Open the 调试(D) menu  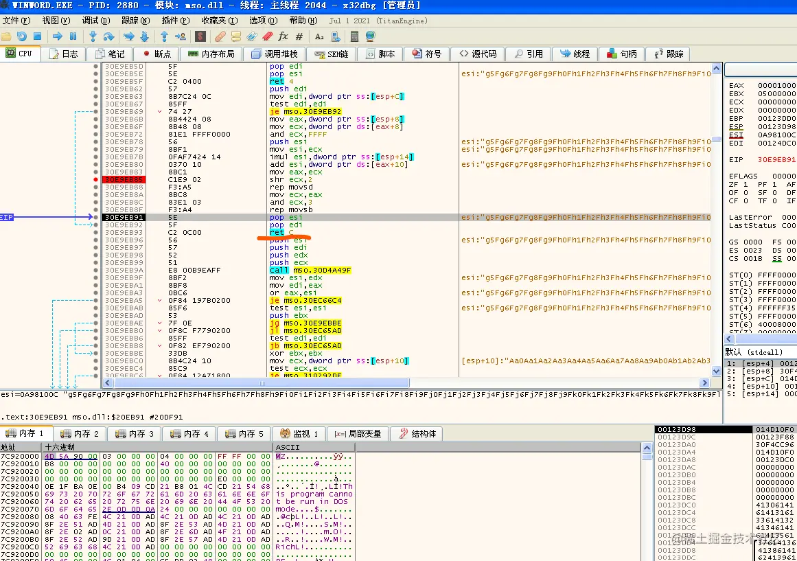96,21
